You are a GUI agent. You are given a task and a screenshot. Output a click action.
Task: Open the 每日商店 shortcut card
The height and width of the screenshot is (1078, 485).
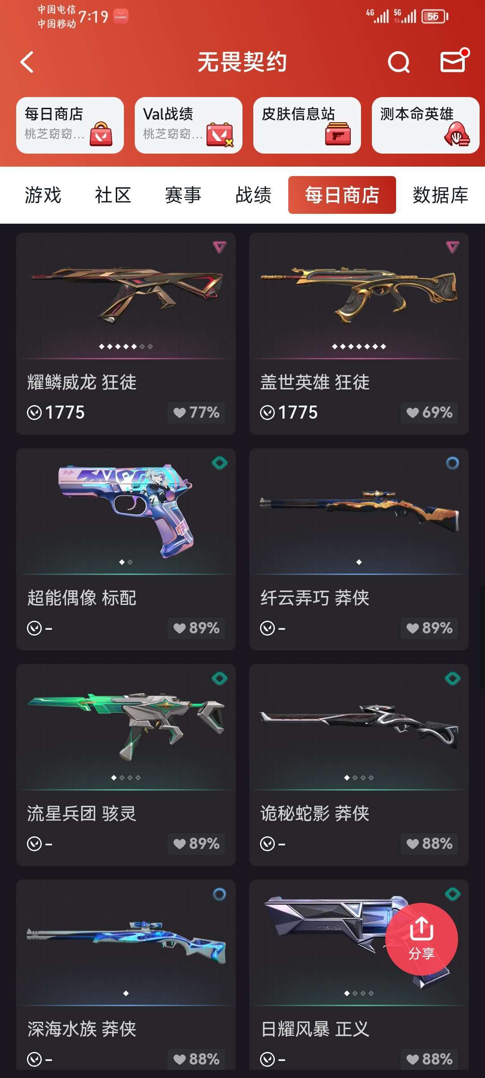70,125
